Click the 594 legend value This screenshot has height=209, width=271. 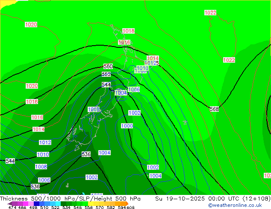(122, 207)
